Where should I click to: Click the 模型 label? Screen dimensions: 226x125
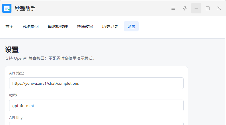(x=13, y=95)
